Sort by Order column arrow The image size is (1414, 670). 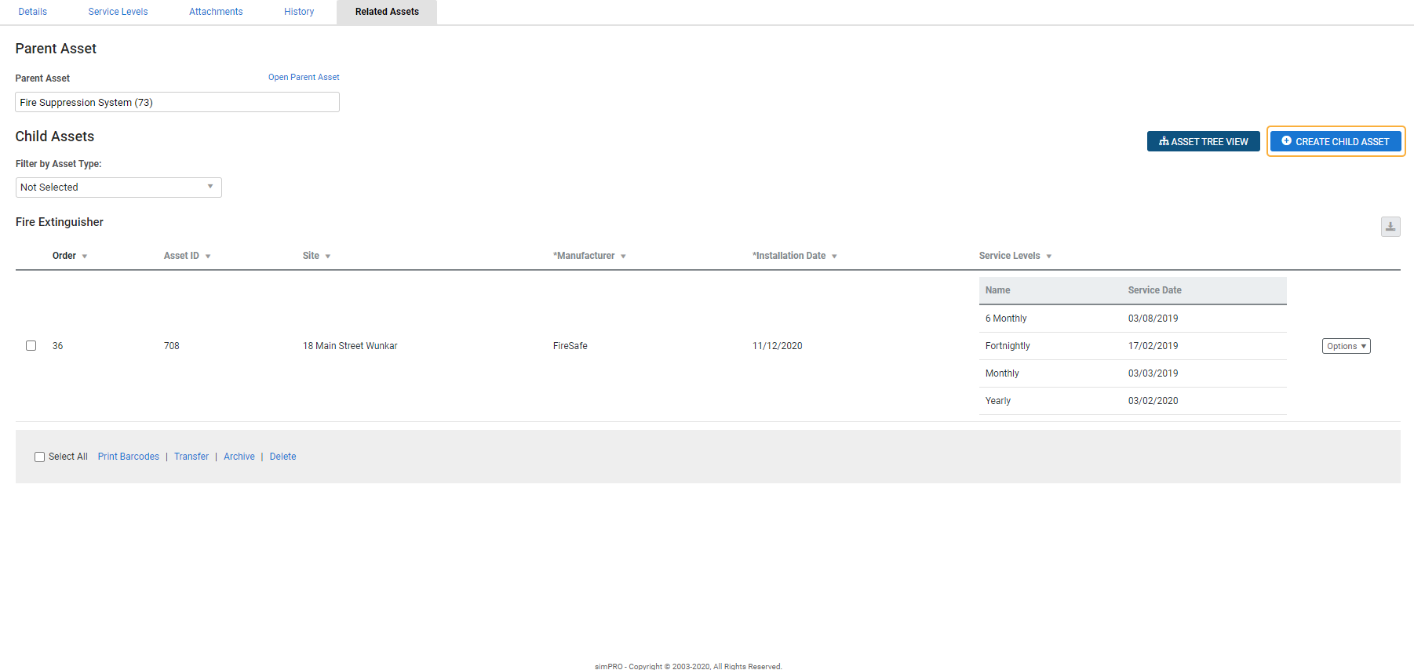(x=85, y=257)
